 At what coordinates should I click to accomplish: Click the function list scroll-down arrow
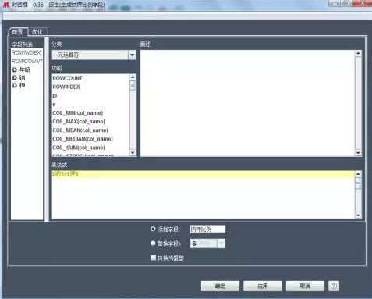133,153
